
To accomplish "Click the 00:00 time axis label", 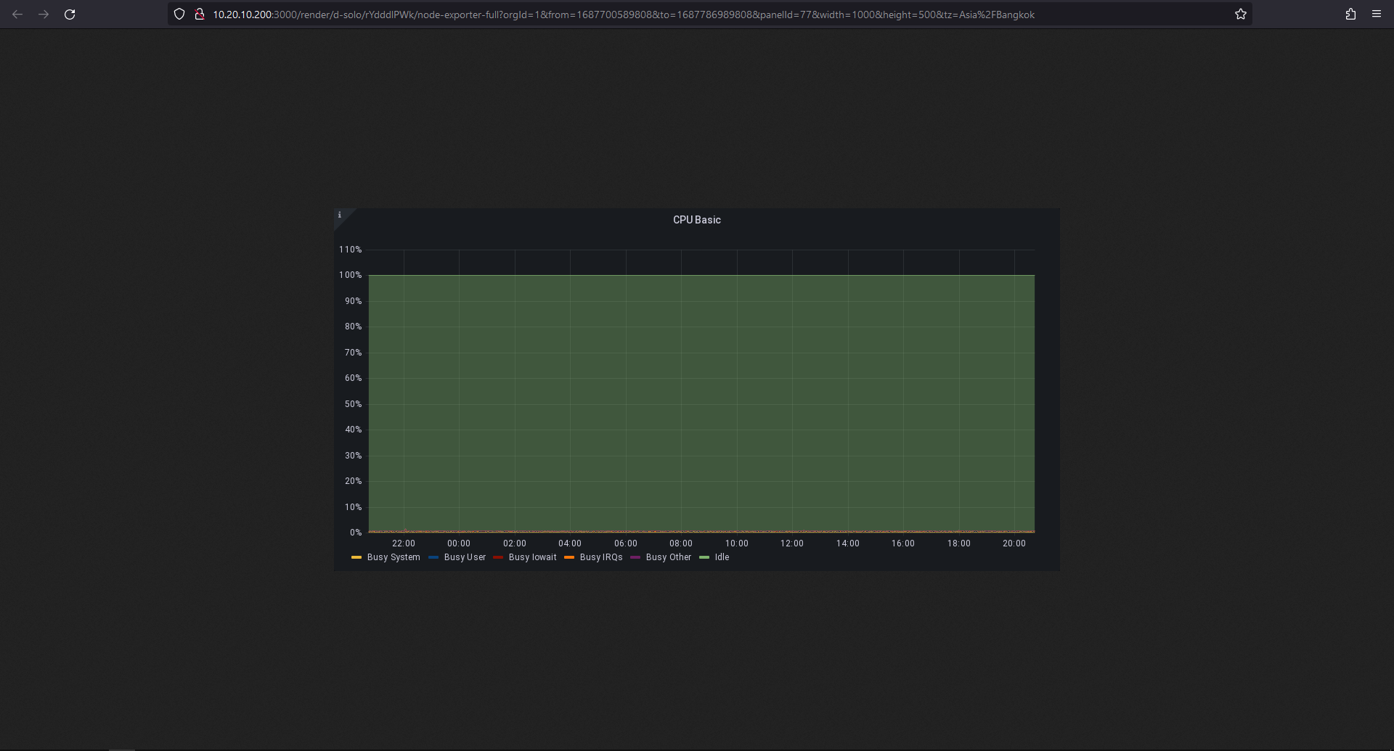I will pos(459,543).
